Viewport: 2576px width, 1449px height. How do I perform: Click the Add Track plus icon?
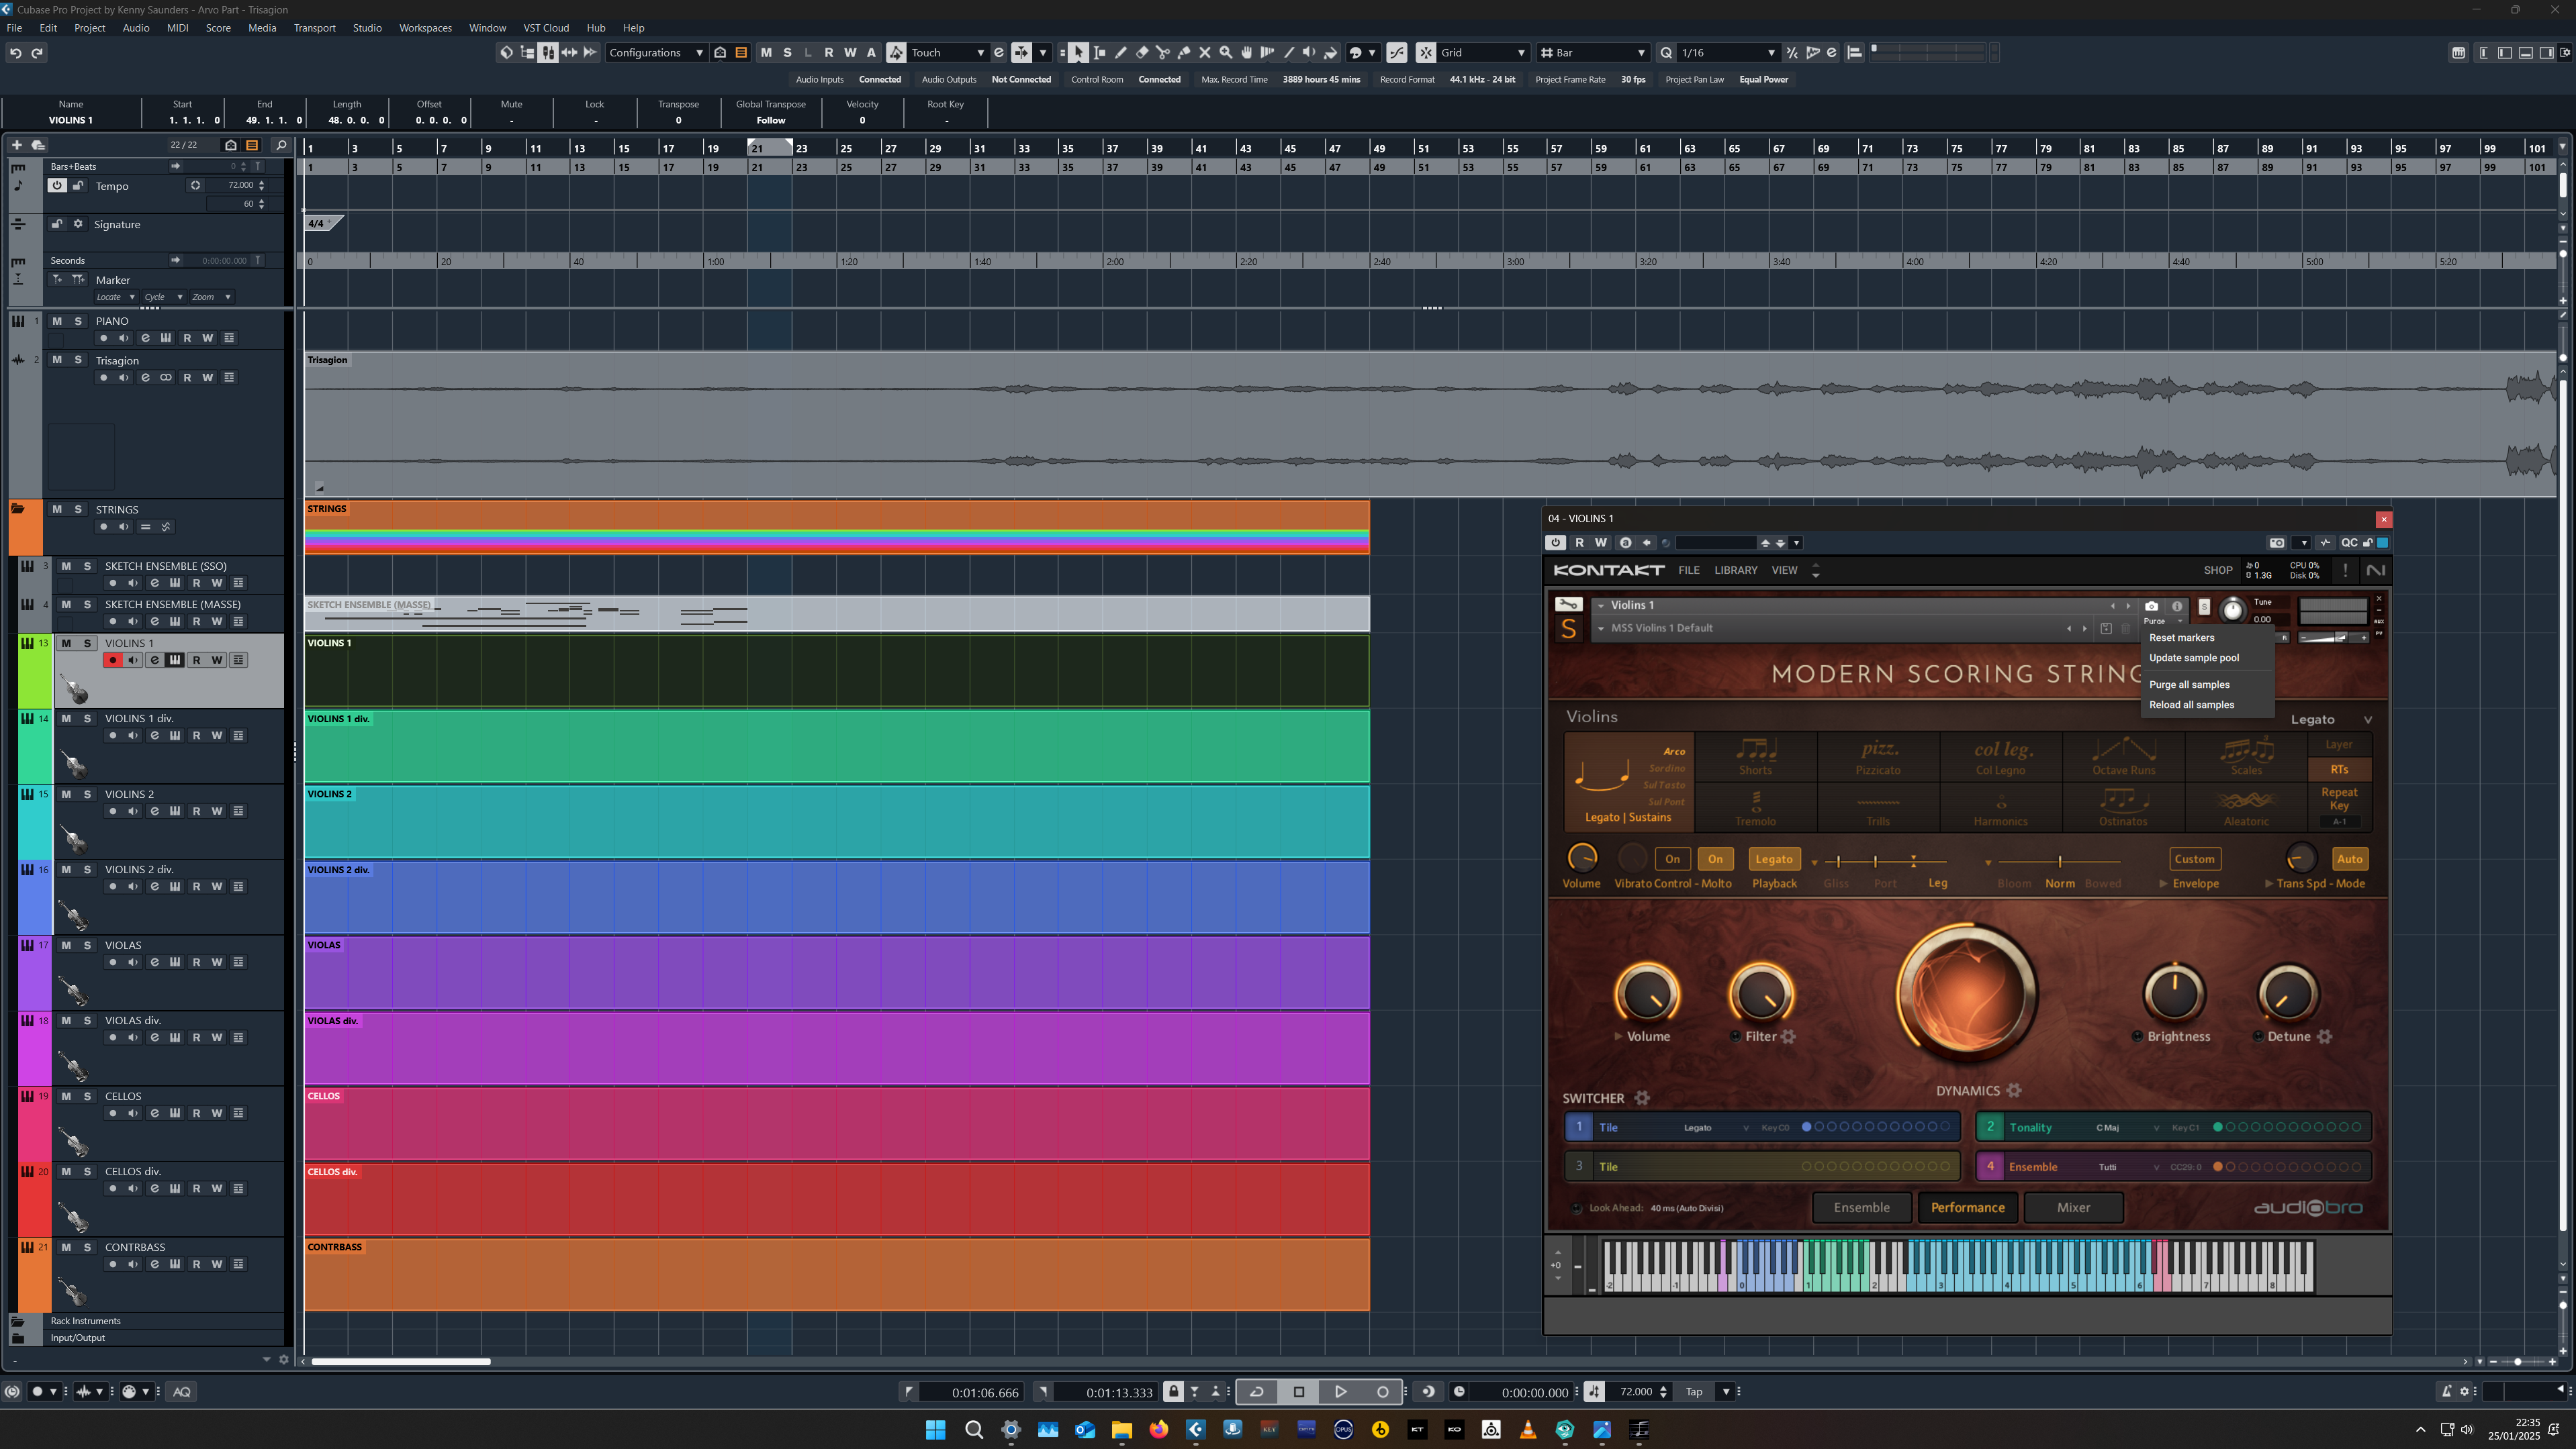point(16,145)
